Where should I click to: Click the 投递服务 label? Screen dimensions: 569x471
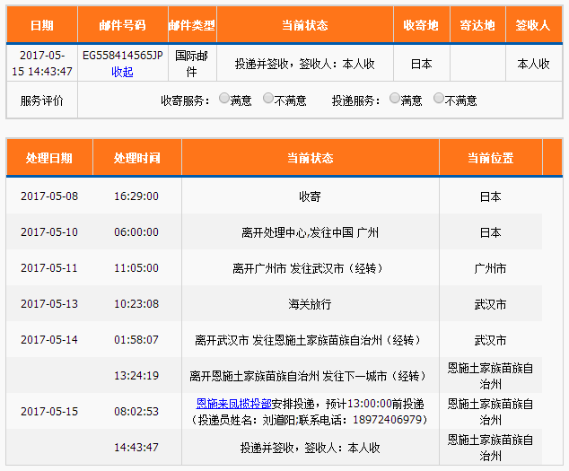point(356,100)
